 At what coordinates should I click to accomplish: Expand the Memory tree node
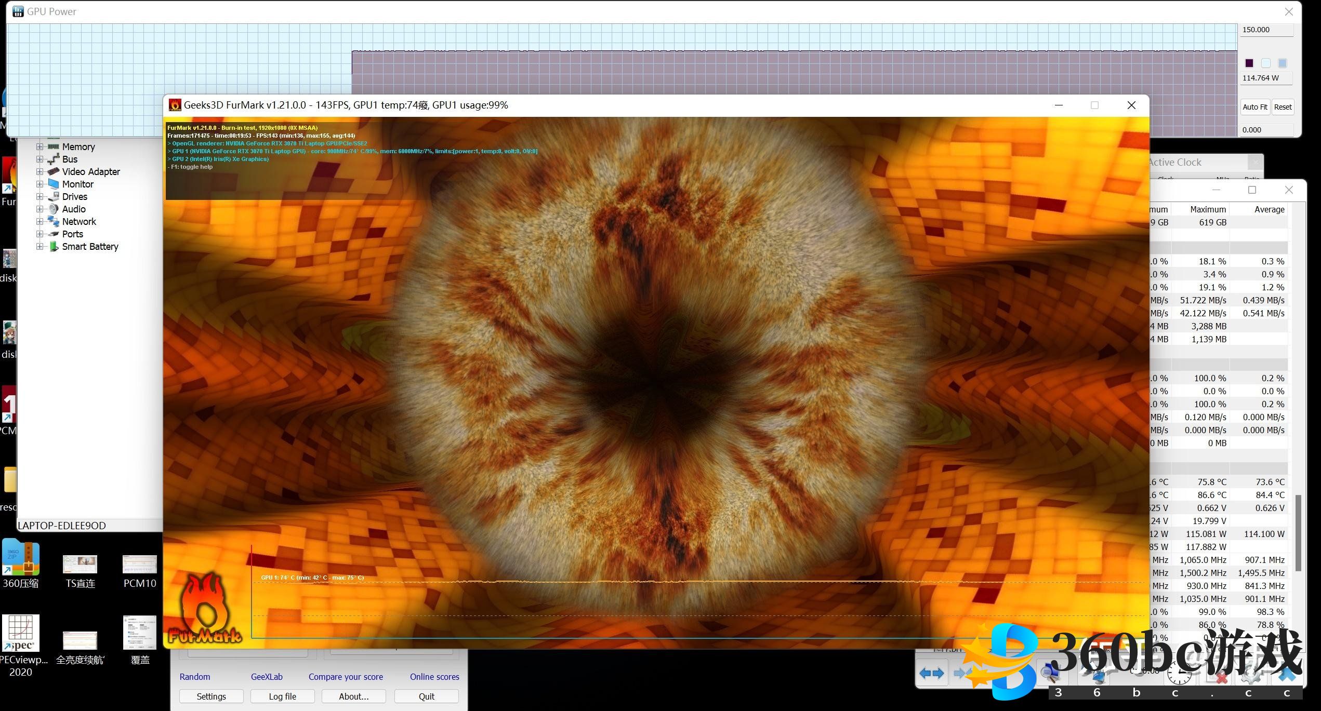click(39, 147)
